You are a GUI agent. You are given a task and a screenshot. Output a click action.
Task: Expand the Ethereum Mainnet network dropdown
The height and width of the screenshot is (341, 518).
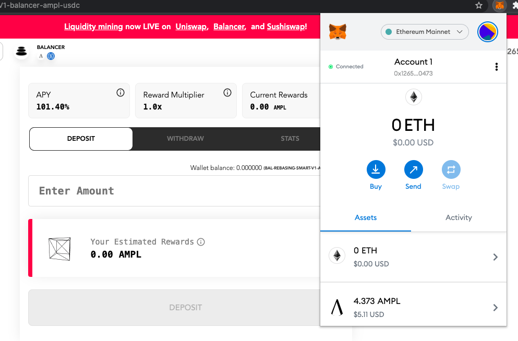click(425, 32)
